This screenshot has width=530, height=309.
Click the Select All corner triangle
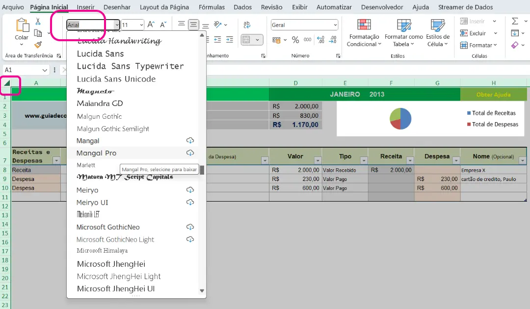(7, 83)
